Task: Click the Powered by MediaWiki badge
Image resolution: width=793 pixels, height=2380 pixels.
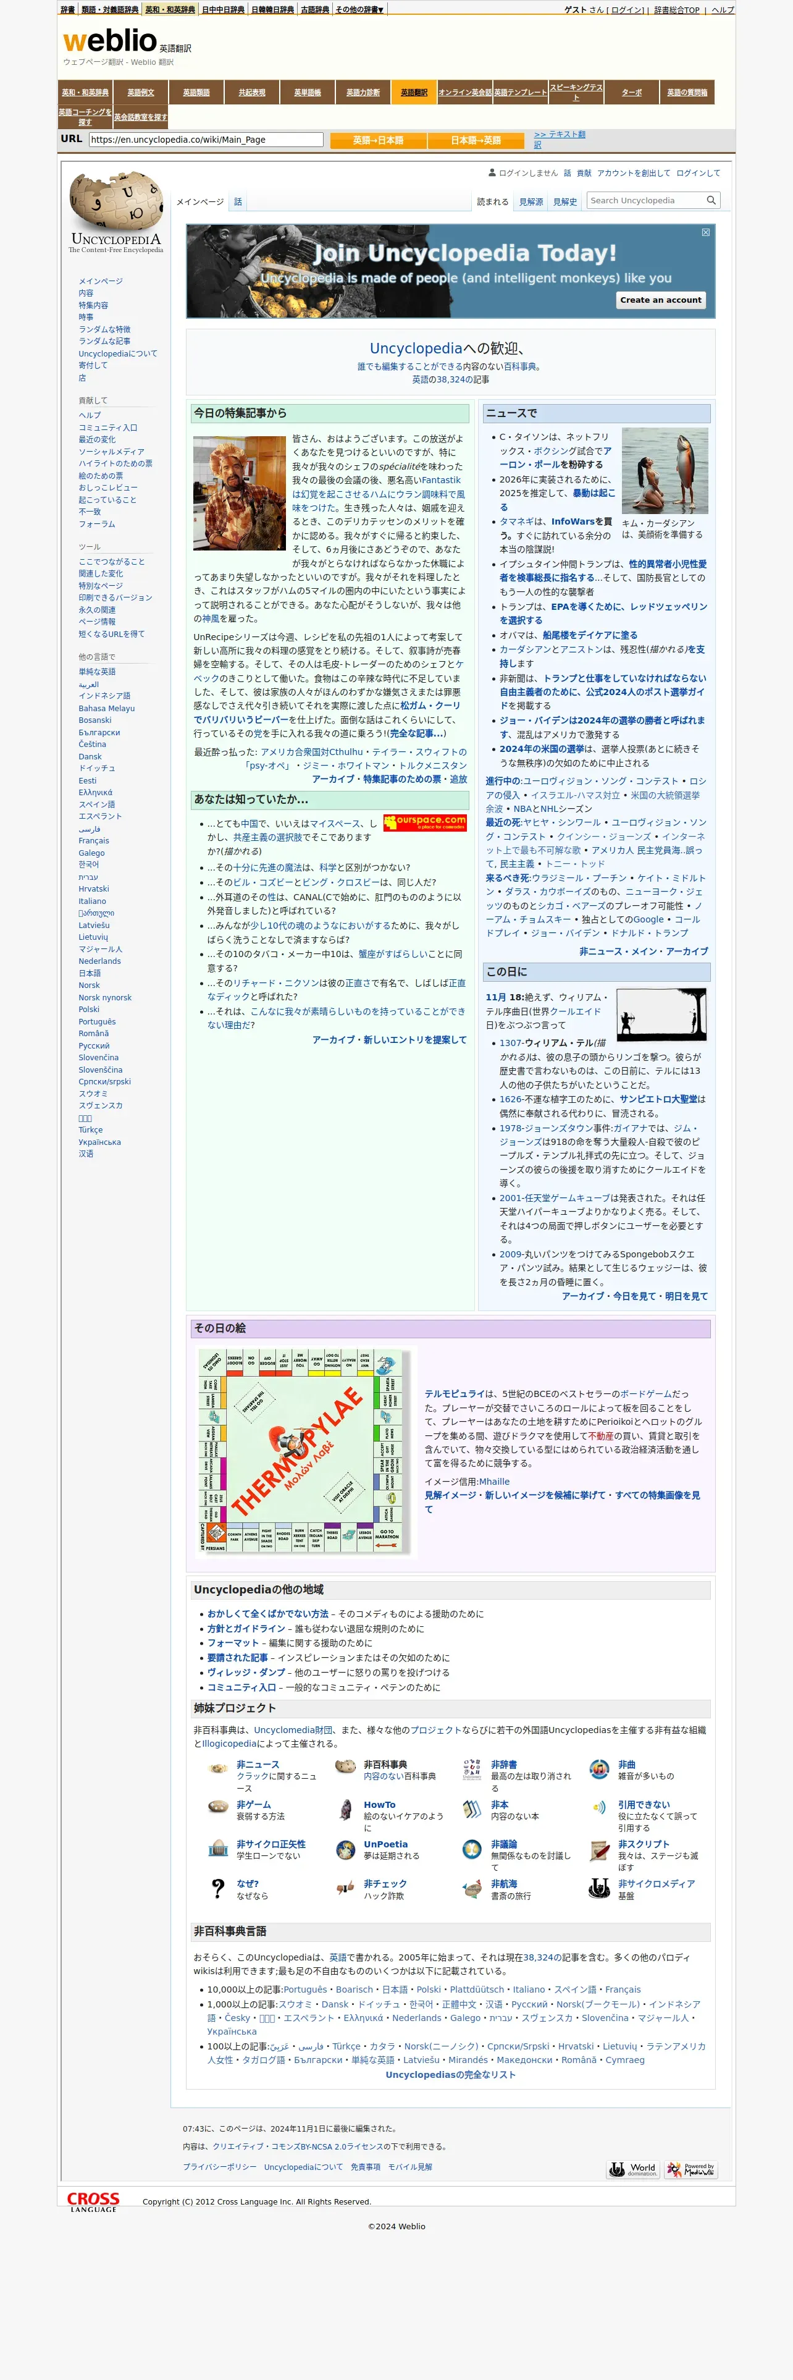Action: 690,2169
